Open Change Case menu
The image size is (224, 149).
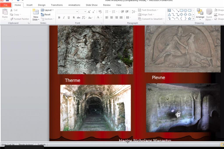pyautogui.click(x=90, y=17)
